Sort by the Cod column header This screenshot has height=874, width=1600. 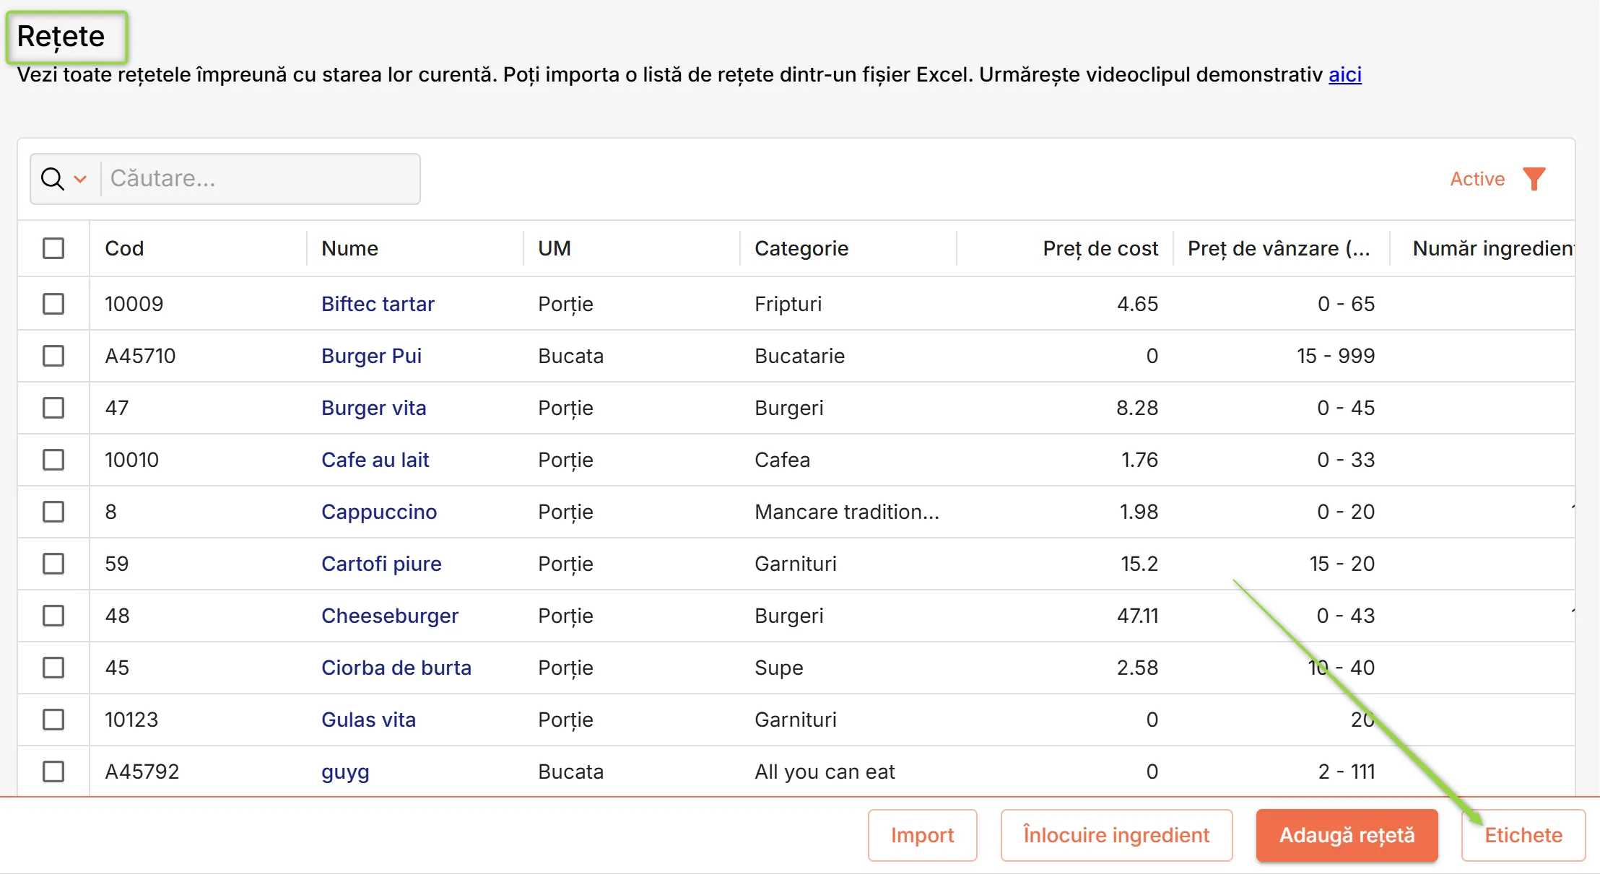pyautogui.click(x=124, y=248)
